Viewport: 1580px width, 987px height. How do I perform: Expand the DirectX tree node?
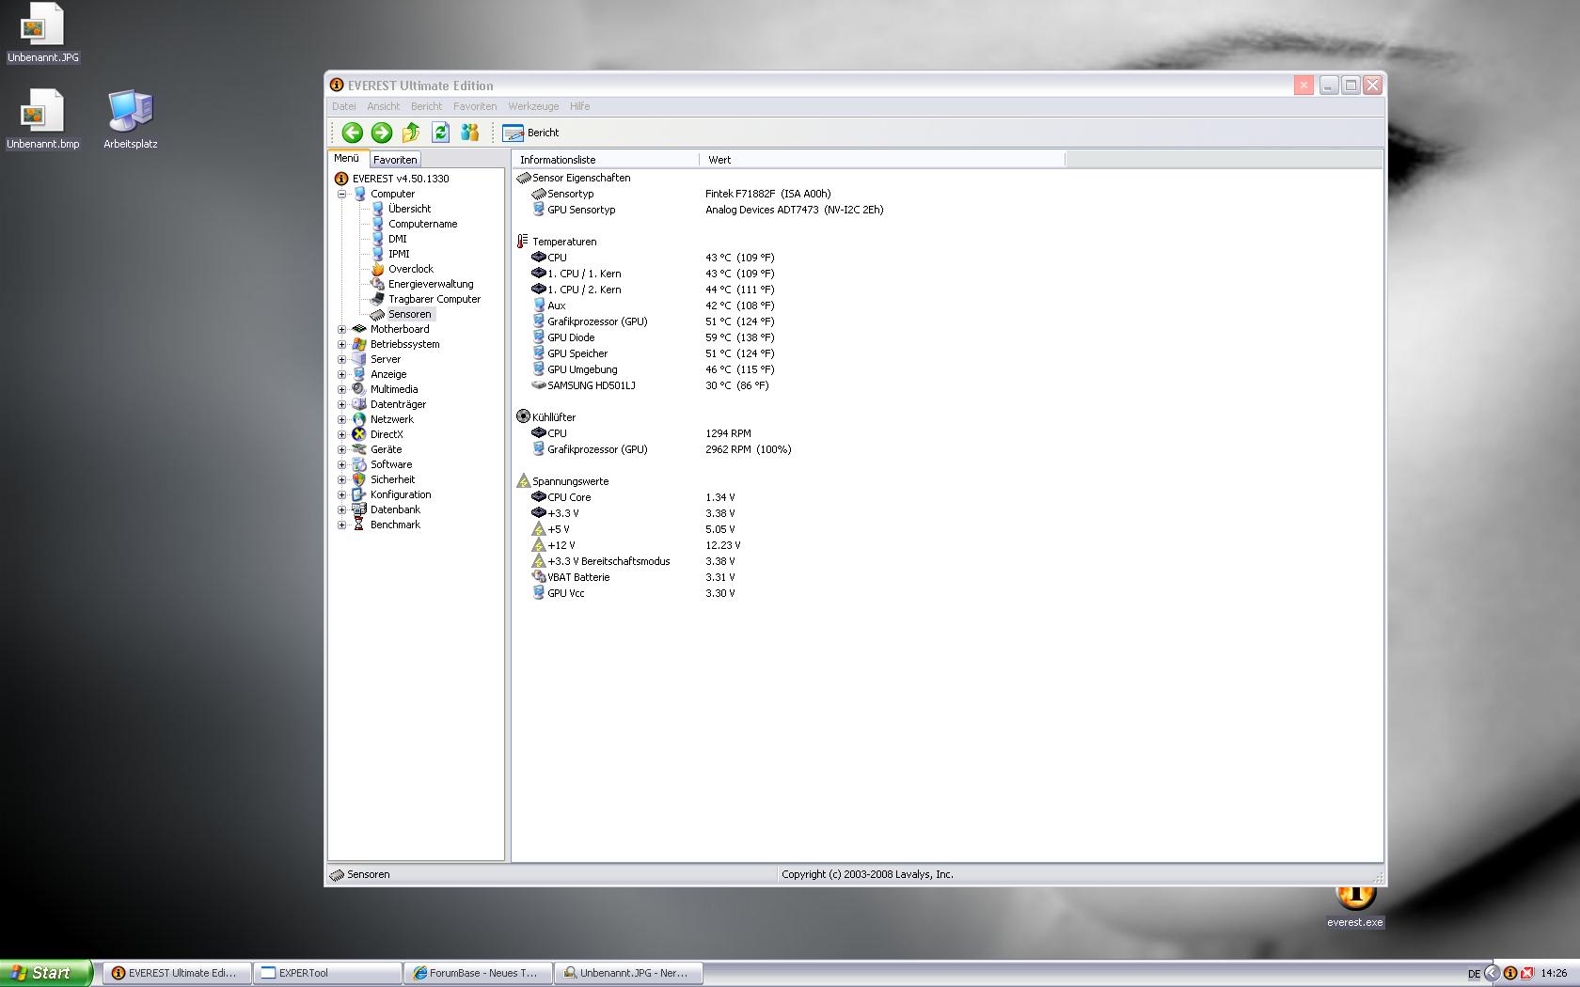tap(342, 434)
